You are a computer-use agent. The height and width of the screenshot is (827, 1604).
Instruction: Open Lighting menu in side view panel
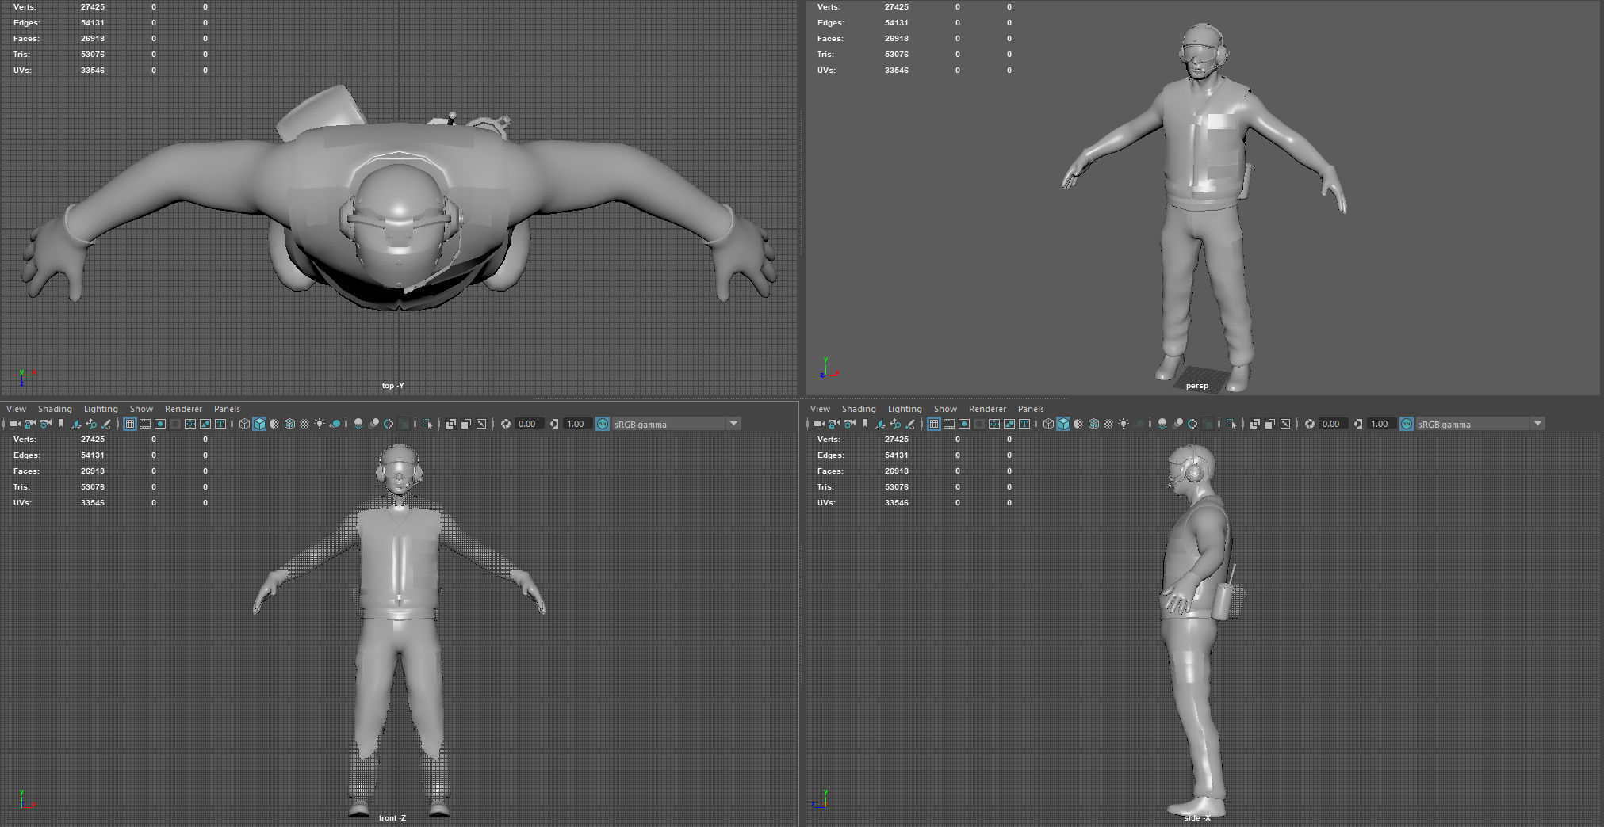pos(905,409)
